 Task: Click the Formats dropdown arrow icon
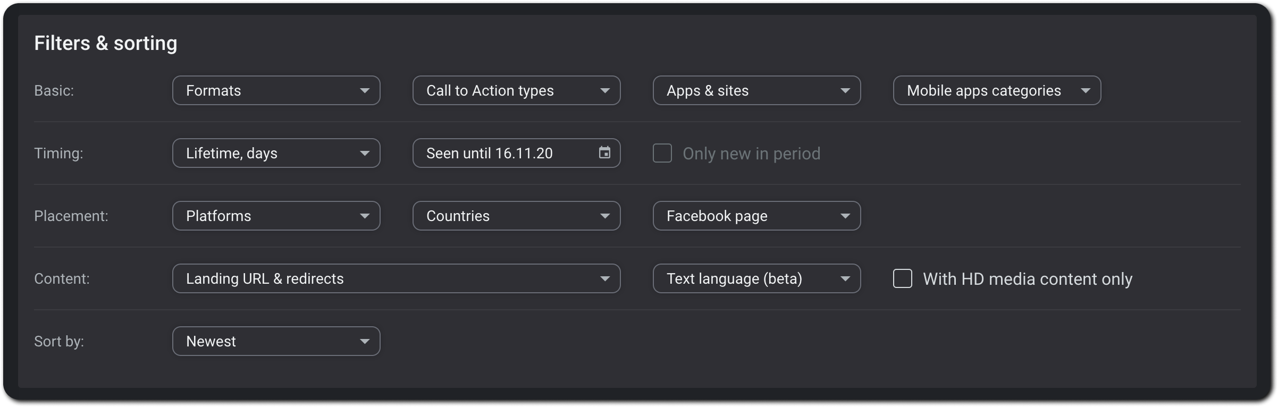[365, 91]
